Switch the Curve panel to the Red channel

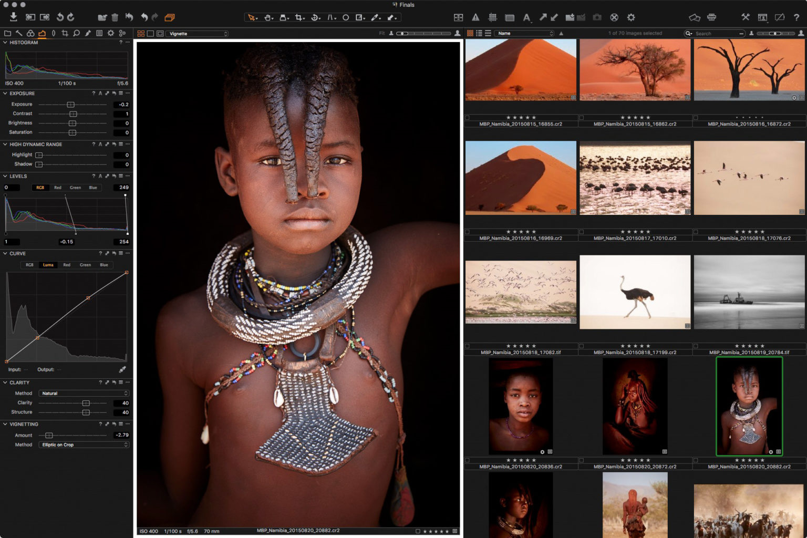[x=67, y=265]
